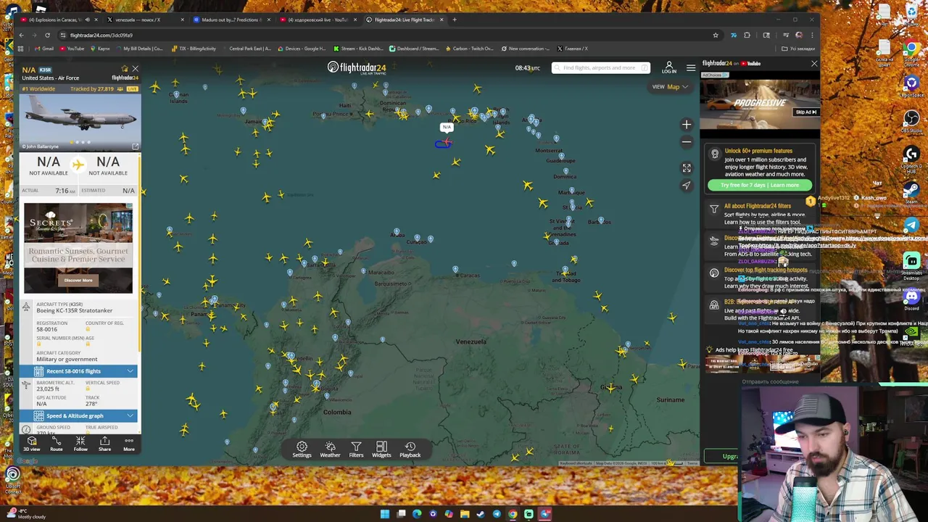Open Gmail bookmark

[43, 49]
